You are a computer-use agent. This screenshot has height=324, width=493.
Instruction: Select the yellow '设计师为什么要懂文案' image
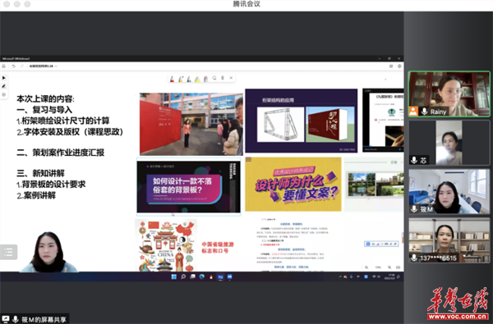click(293, 184)
